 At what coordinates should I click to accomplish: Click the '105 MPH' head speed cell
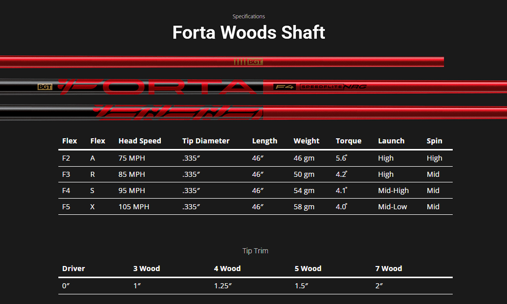coord(133,207)
